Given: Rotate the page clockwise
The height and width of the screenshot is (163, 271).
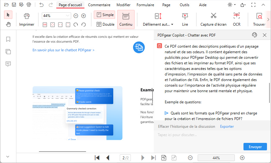Looking at the screenshot, I should click(x=76, y=25).
